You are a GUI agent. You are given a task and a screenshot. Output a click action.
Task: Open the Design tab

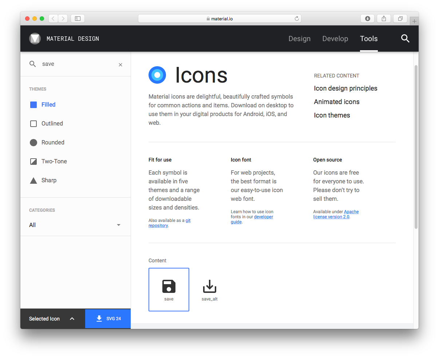(x=300, y=39)
